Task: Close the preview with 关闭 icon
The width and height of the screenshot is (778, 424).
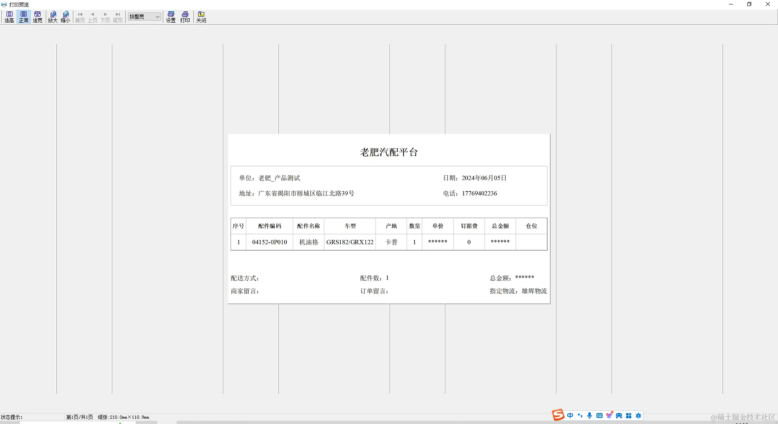Action: (x=201, y=17)
